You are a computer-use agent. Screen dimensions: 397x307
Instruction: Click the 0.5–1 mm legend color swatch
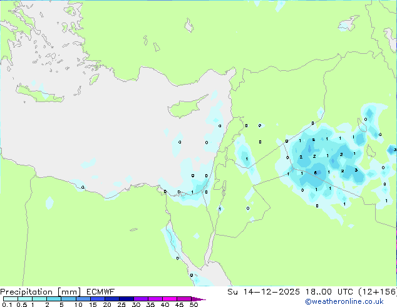pyautogui.click(x=25, y=299)
